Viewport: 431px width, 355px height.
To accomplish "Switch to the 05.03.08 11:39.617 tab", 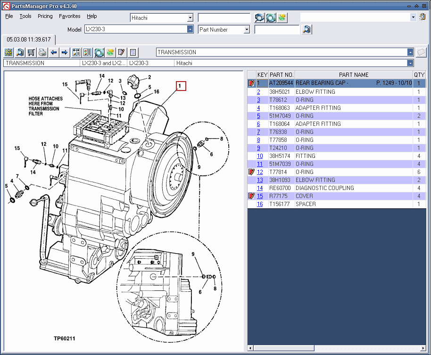I will coord(28,40).
